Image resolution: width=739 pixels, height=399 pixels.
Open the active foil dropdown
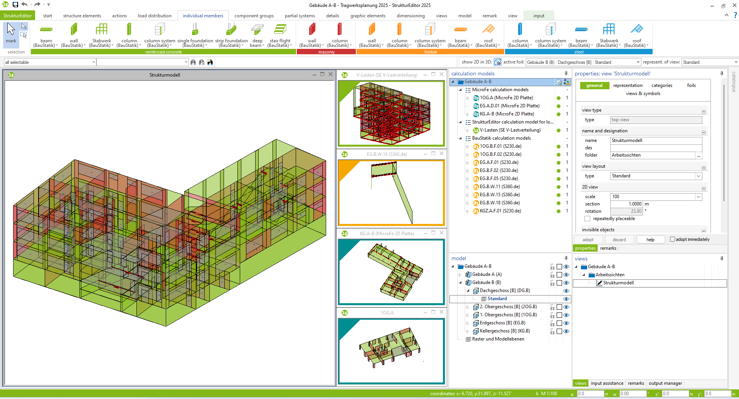(x=638, y=62)
